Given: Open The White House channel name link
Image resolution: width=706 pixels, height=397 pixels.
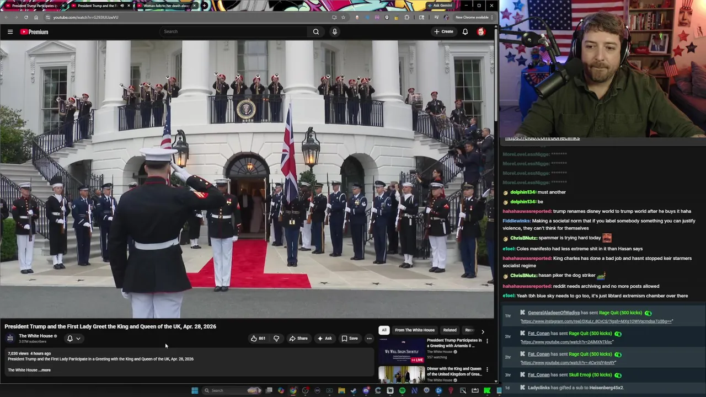Looking at the screenshot, I should [36, 336].
